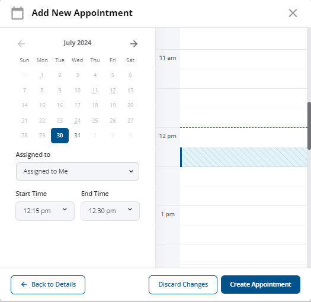This screenshot has width=311, height=302.
Task: Click the hatched 12:15 pm appointment block
Action: point(243,157)
